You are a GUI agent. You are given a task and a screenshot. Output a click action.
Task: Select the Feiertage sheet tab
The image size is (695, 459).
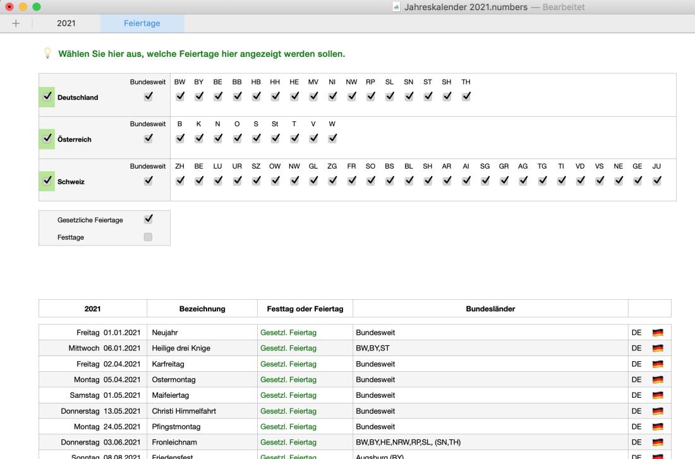point(142,23)
